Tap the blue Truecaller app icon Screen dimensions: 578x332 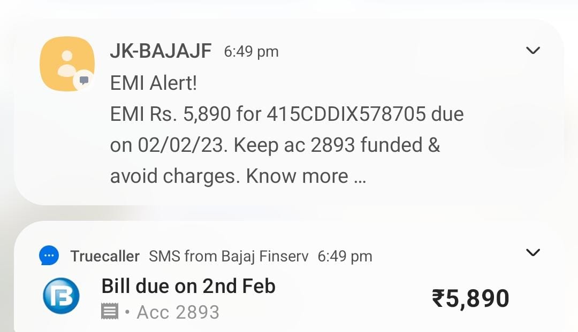point(49,256)
